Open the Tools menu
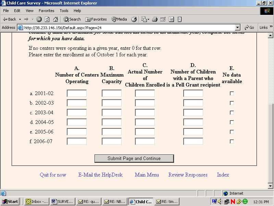This screenshot has width=274, height=206. 64,11
